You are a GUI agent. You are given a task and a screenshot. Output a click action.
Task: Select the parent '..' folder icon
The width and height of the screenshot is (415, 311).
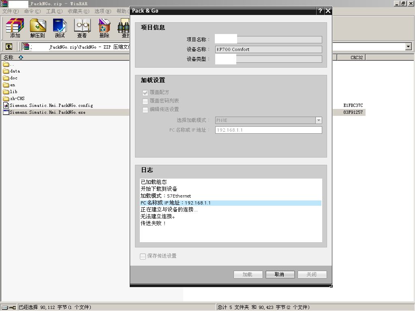[x=6, y=64]
